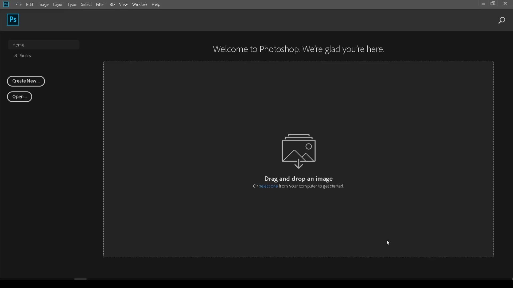Click the Open... button

[x=20, y=97]
